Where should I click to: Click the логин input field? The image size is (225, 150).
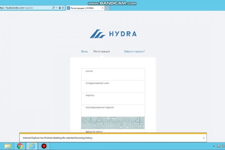[113, 75]
